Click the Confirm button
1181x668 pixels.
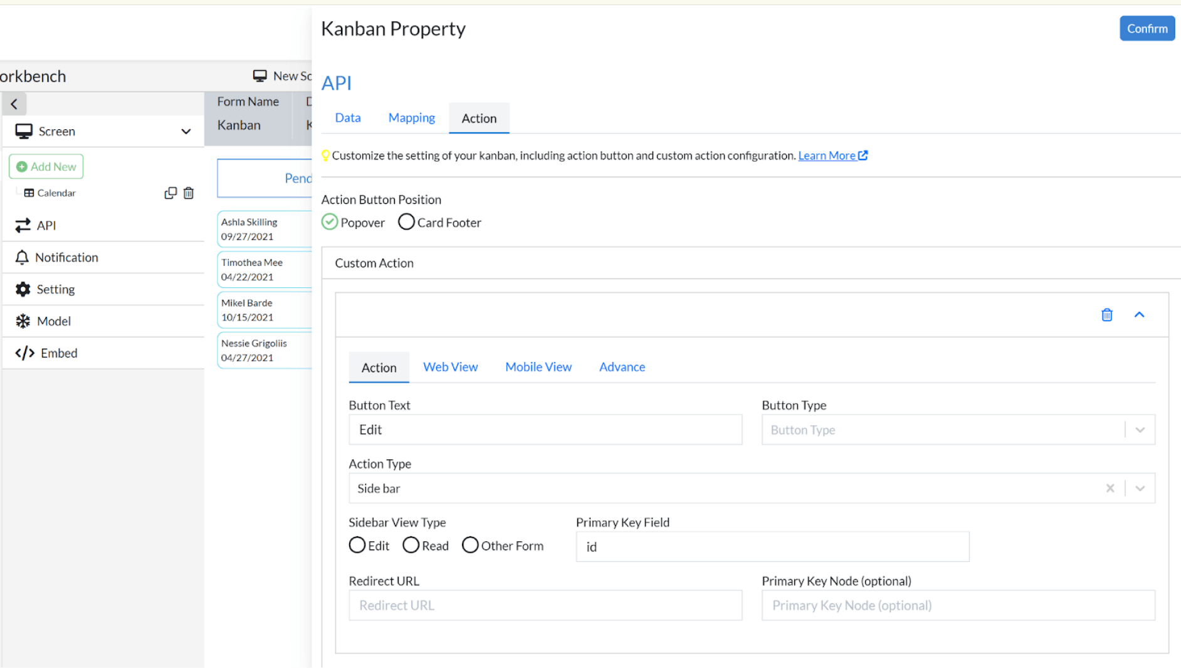(x=1147, y=28)
